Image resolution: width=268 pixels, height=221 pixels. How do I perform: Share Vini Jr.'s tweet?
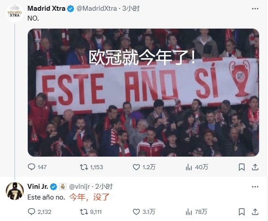255,212
